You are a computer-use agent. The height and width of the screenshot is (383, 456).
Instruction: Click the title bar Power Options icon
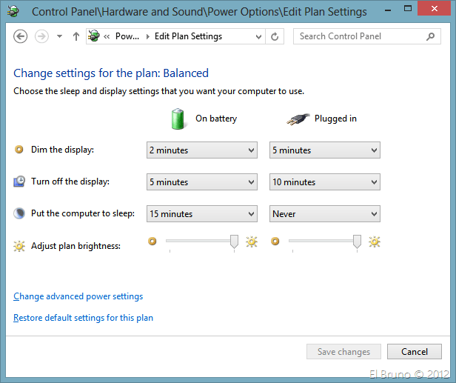click(13, 11)
